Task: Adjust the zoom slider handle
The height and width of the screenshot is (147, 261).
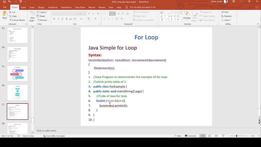Action: coord(237,136)
